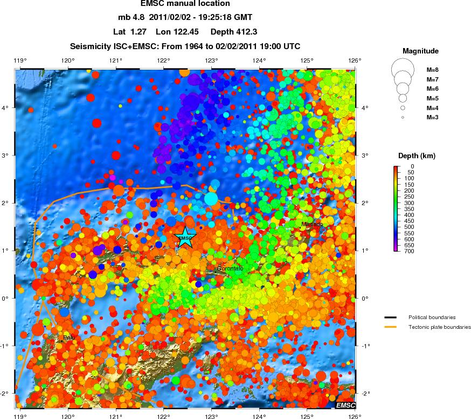
Task: Click the "126°" label on the top axis
Action: click(x=355, y=60)
